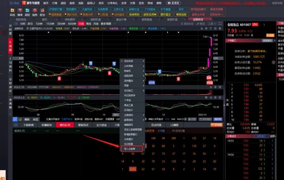Image resolution: width=284 pixels, height=180 pixels.
Task: Open the 工具 dropdown
Action: [212, 24]
